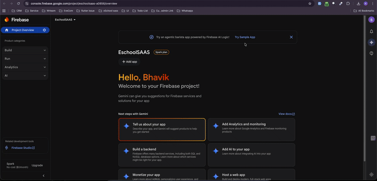
Task: Click the Chrome profile avatar
Action: tap(366, 4)
